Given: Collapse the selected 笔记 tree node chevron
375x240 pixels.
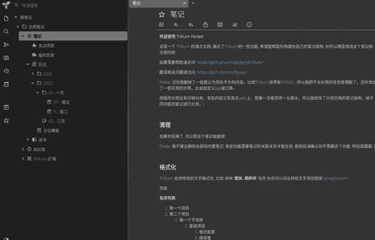Looking at the screenshot, I should [23, 36].
